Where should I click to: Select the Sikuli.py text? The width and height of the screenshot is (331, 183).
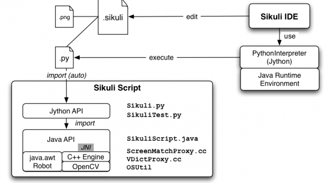145,105
